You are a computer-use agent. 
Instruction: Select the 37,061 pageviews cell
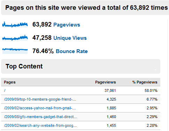110,90
